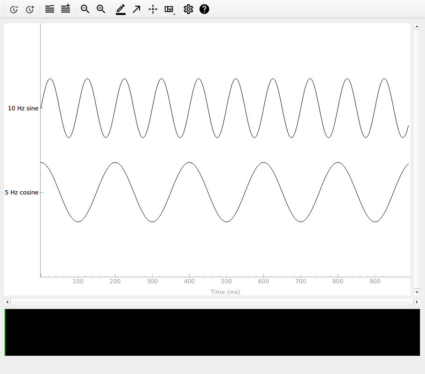Select the arrow pointer tool
Screen dimensions: 425x374
pos(136,9)
